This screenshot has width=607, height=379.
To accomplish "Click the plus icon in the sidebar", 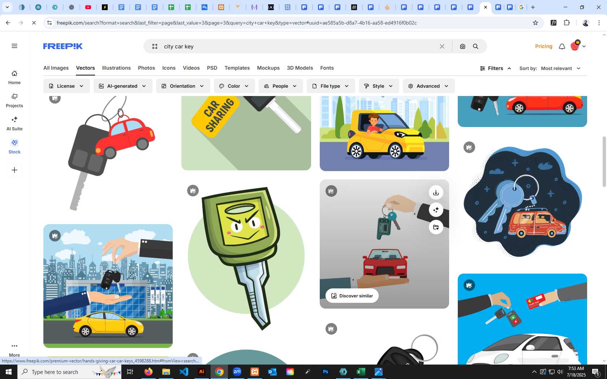I will [x=14, y=170].
